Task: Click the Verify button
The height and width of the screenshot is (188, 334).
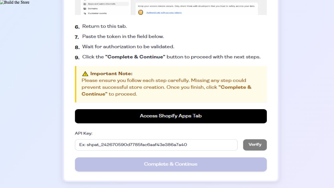Action: 255,145
